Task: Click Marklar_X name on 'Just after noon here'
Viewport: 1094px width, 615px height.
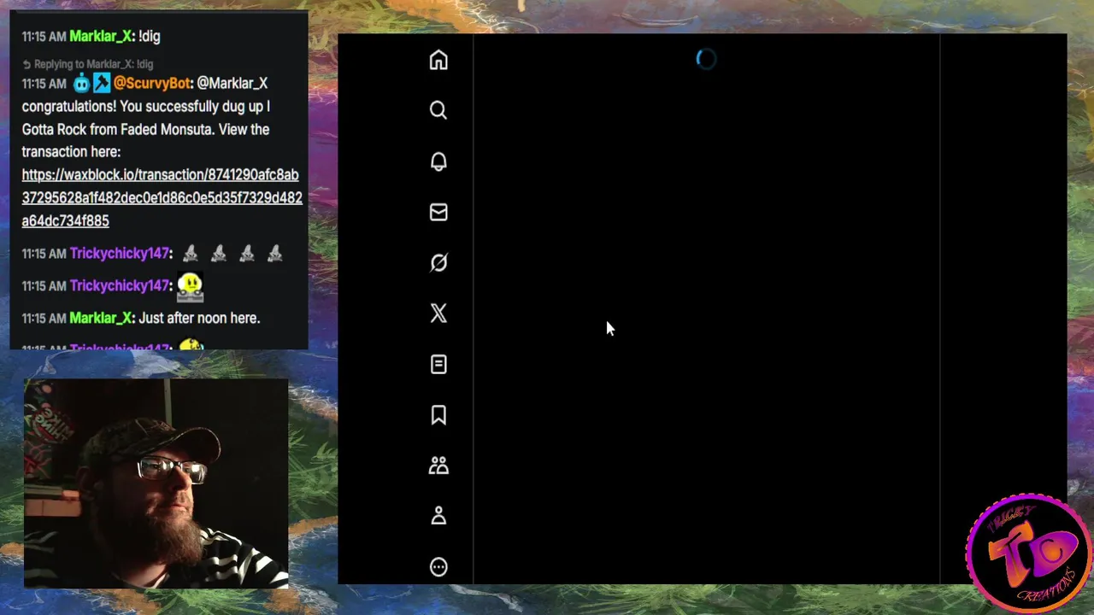Action: click(101, 318)
